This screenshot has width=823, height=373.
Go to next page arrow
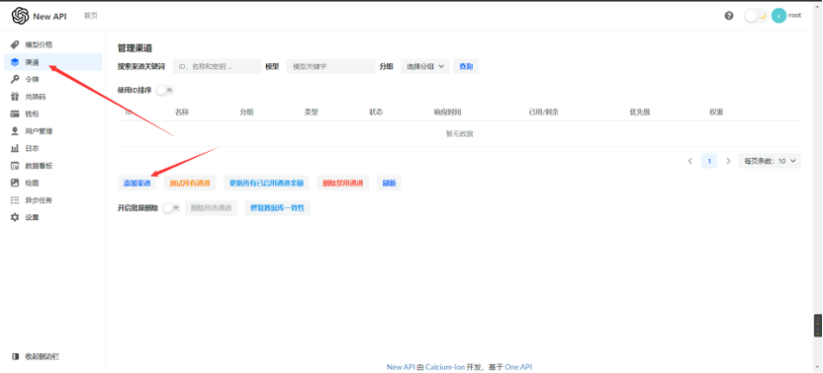[x=728, y=161]
